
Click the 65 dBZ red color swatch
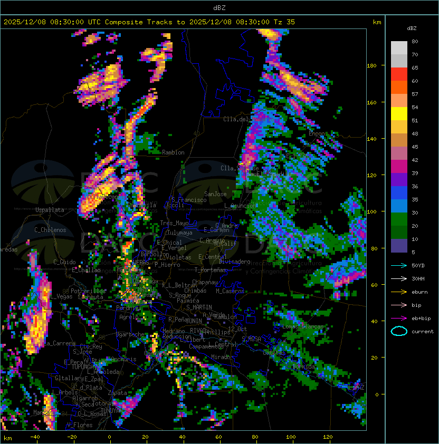tap(399, 74)
